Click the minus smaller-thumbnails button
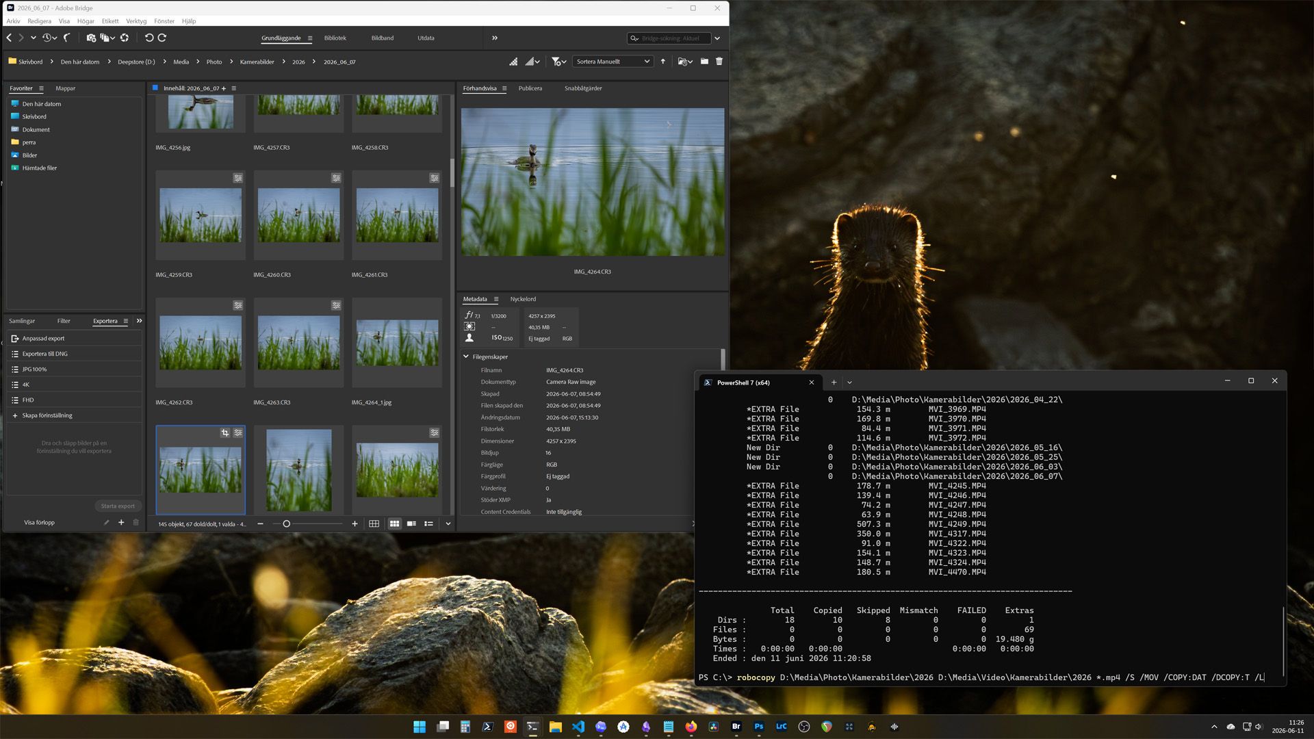The width and height of the screenshot is (1314, 739). click(260, 524)
